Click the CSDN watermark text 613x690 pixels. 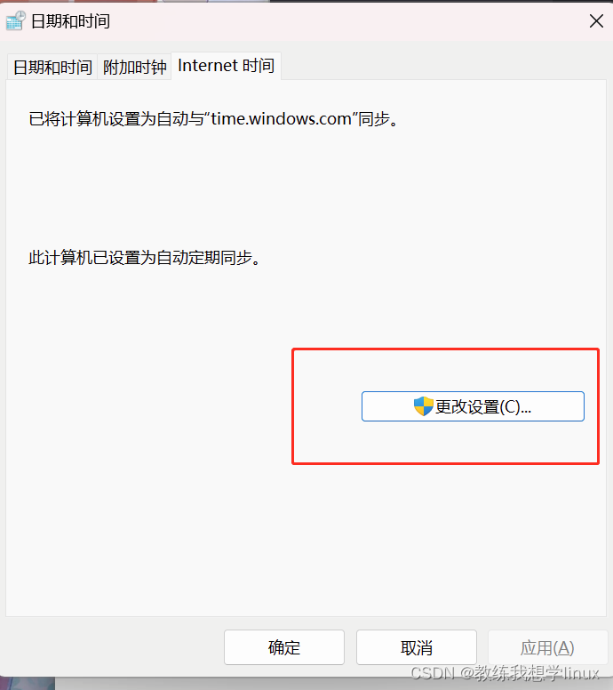click(505, 673)
